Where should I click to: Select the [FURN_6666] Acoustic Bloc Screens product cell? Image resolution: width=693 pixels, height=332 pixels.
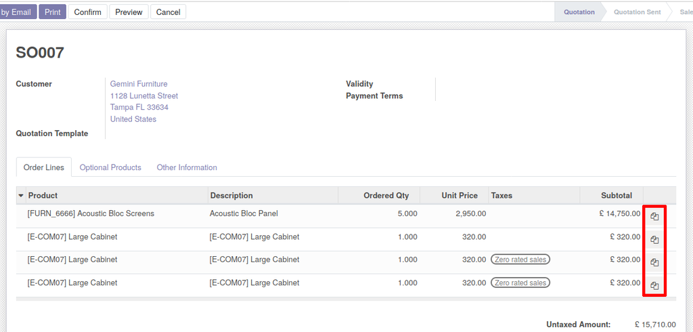coord(91,213)
